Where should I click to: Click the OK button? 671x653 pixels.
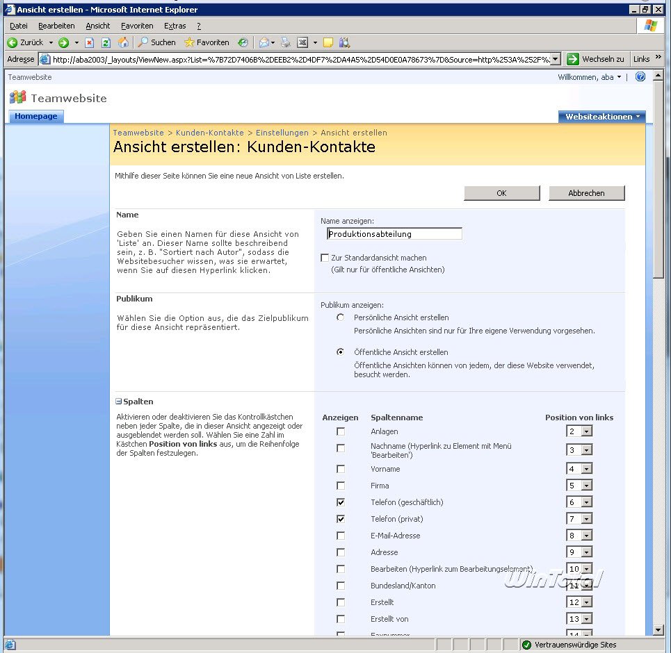pyautogui.click(x=501, y=193)
